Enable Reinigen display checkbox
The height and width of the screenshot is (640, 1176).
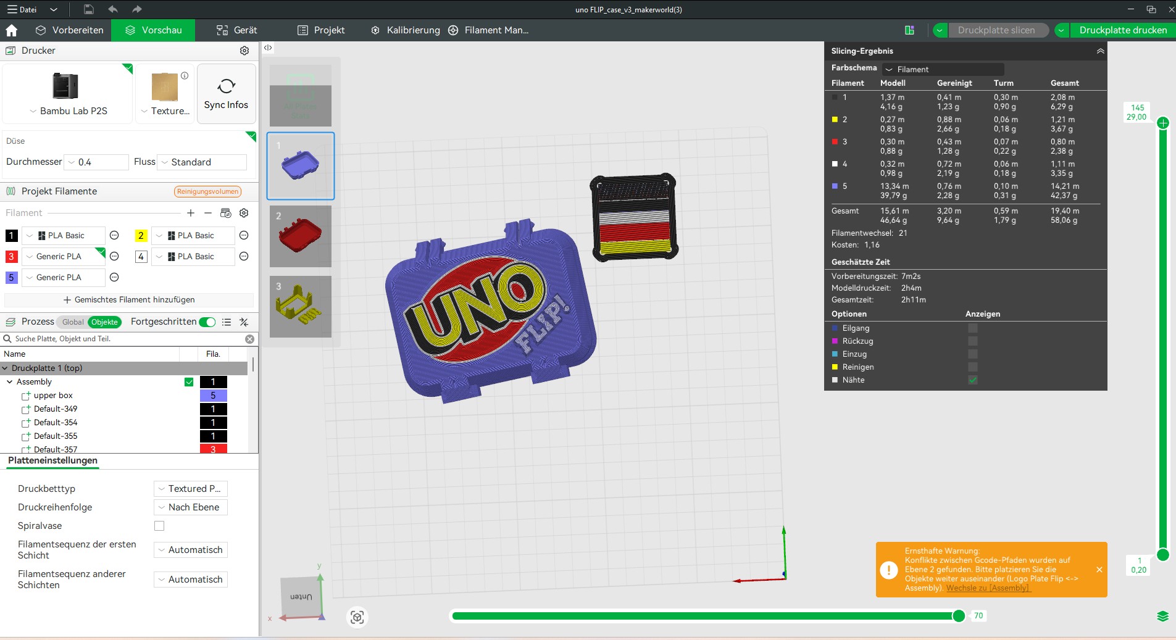tap(973, 367)
